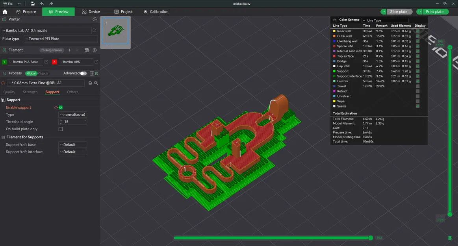Toggle display of Bridge lines

pos(418,61)
